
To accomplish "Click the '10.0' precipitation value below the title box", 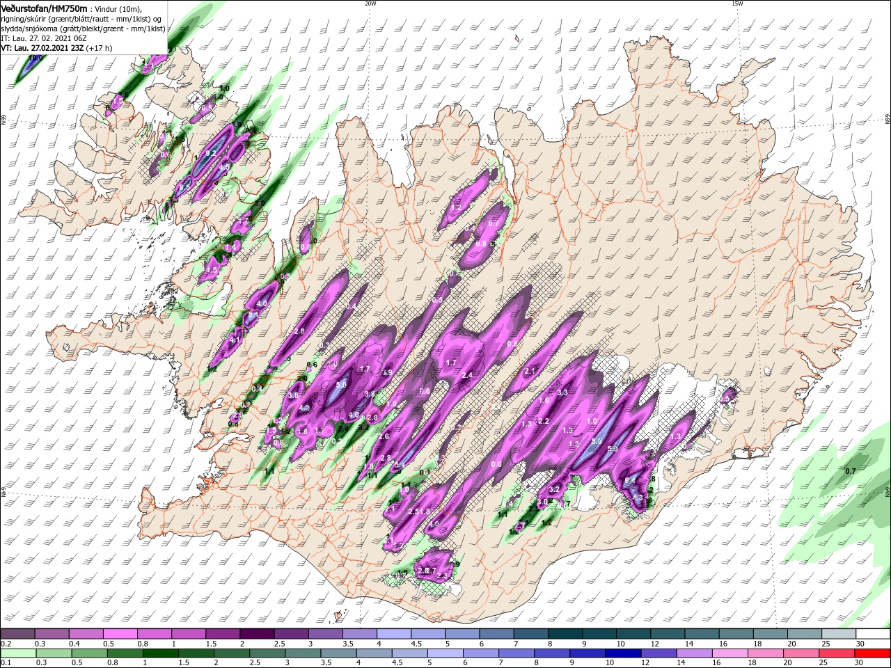I will [35, 58].
